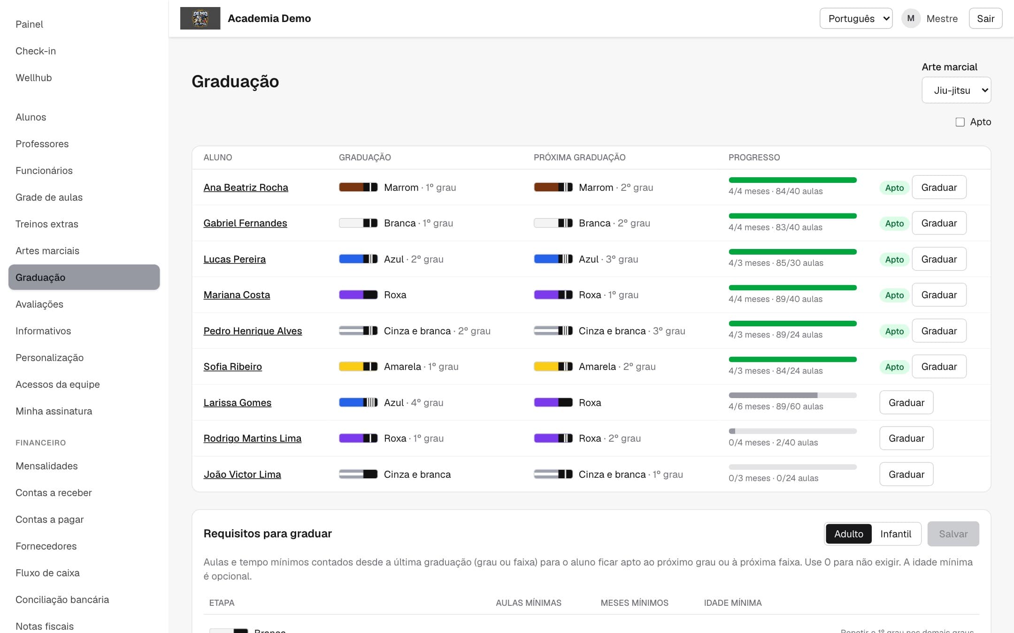
Task: Switch requirements to Adulto
Action: click(848, 534)
